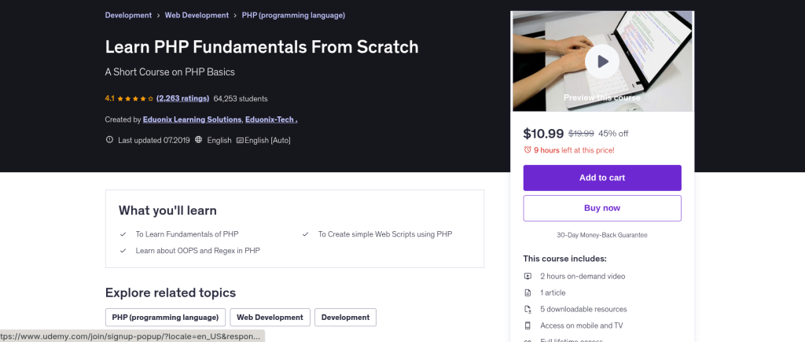Click the downloadable resources icon
The image size is (805, 342).
click(x=527, y=309)
